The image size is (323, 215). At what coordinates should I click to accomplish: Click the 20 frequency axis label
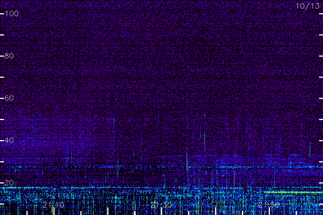coord(9,182)
